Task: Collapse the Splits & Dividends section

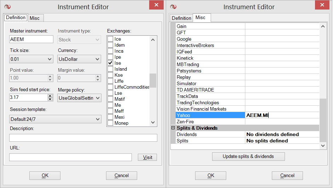Action: coord(173,128)
